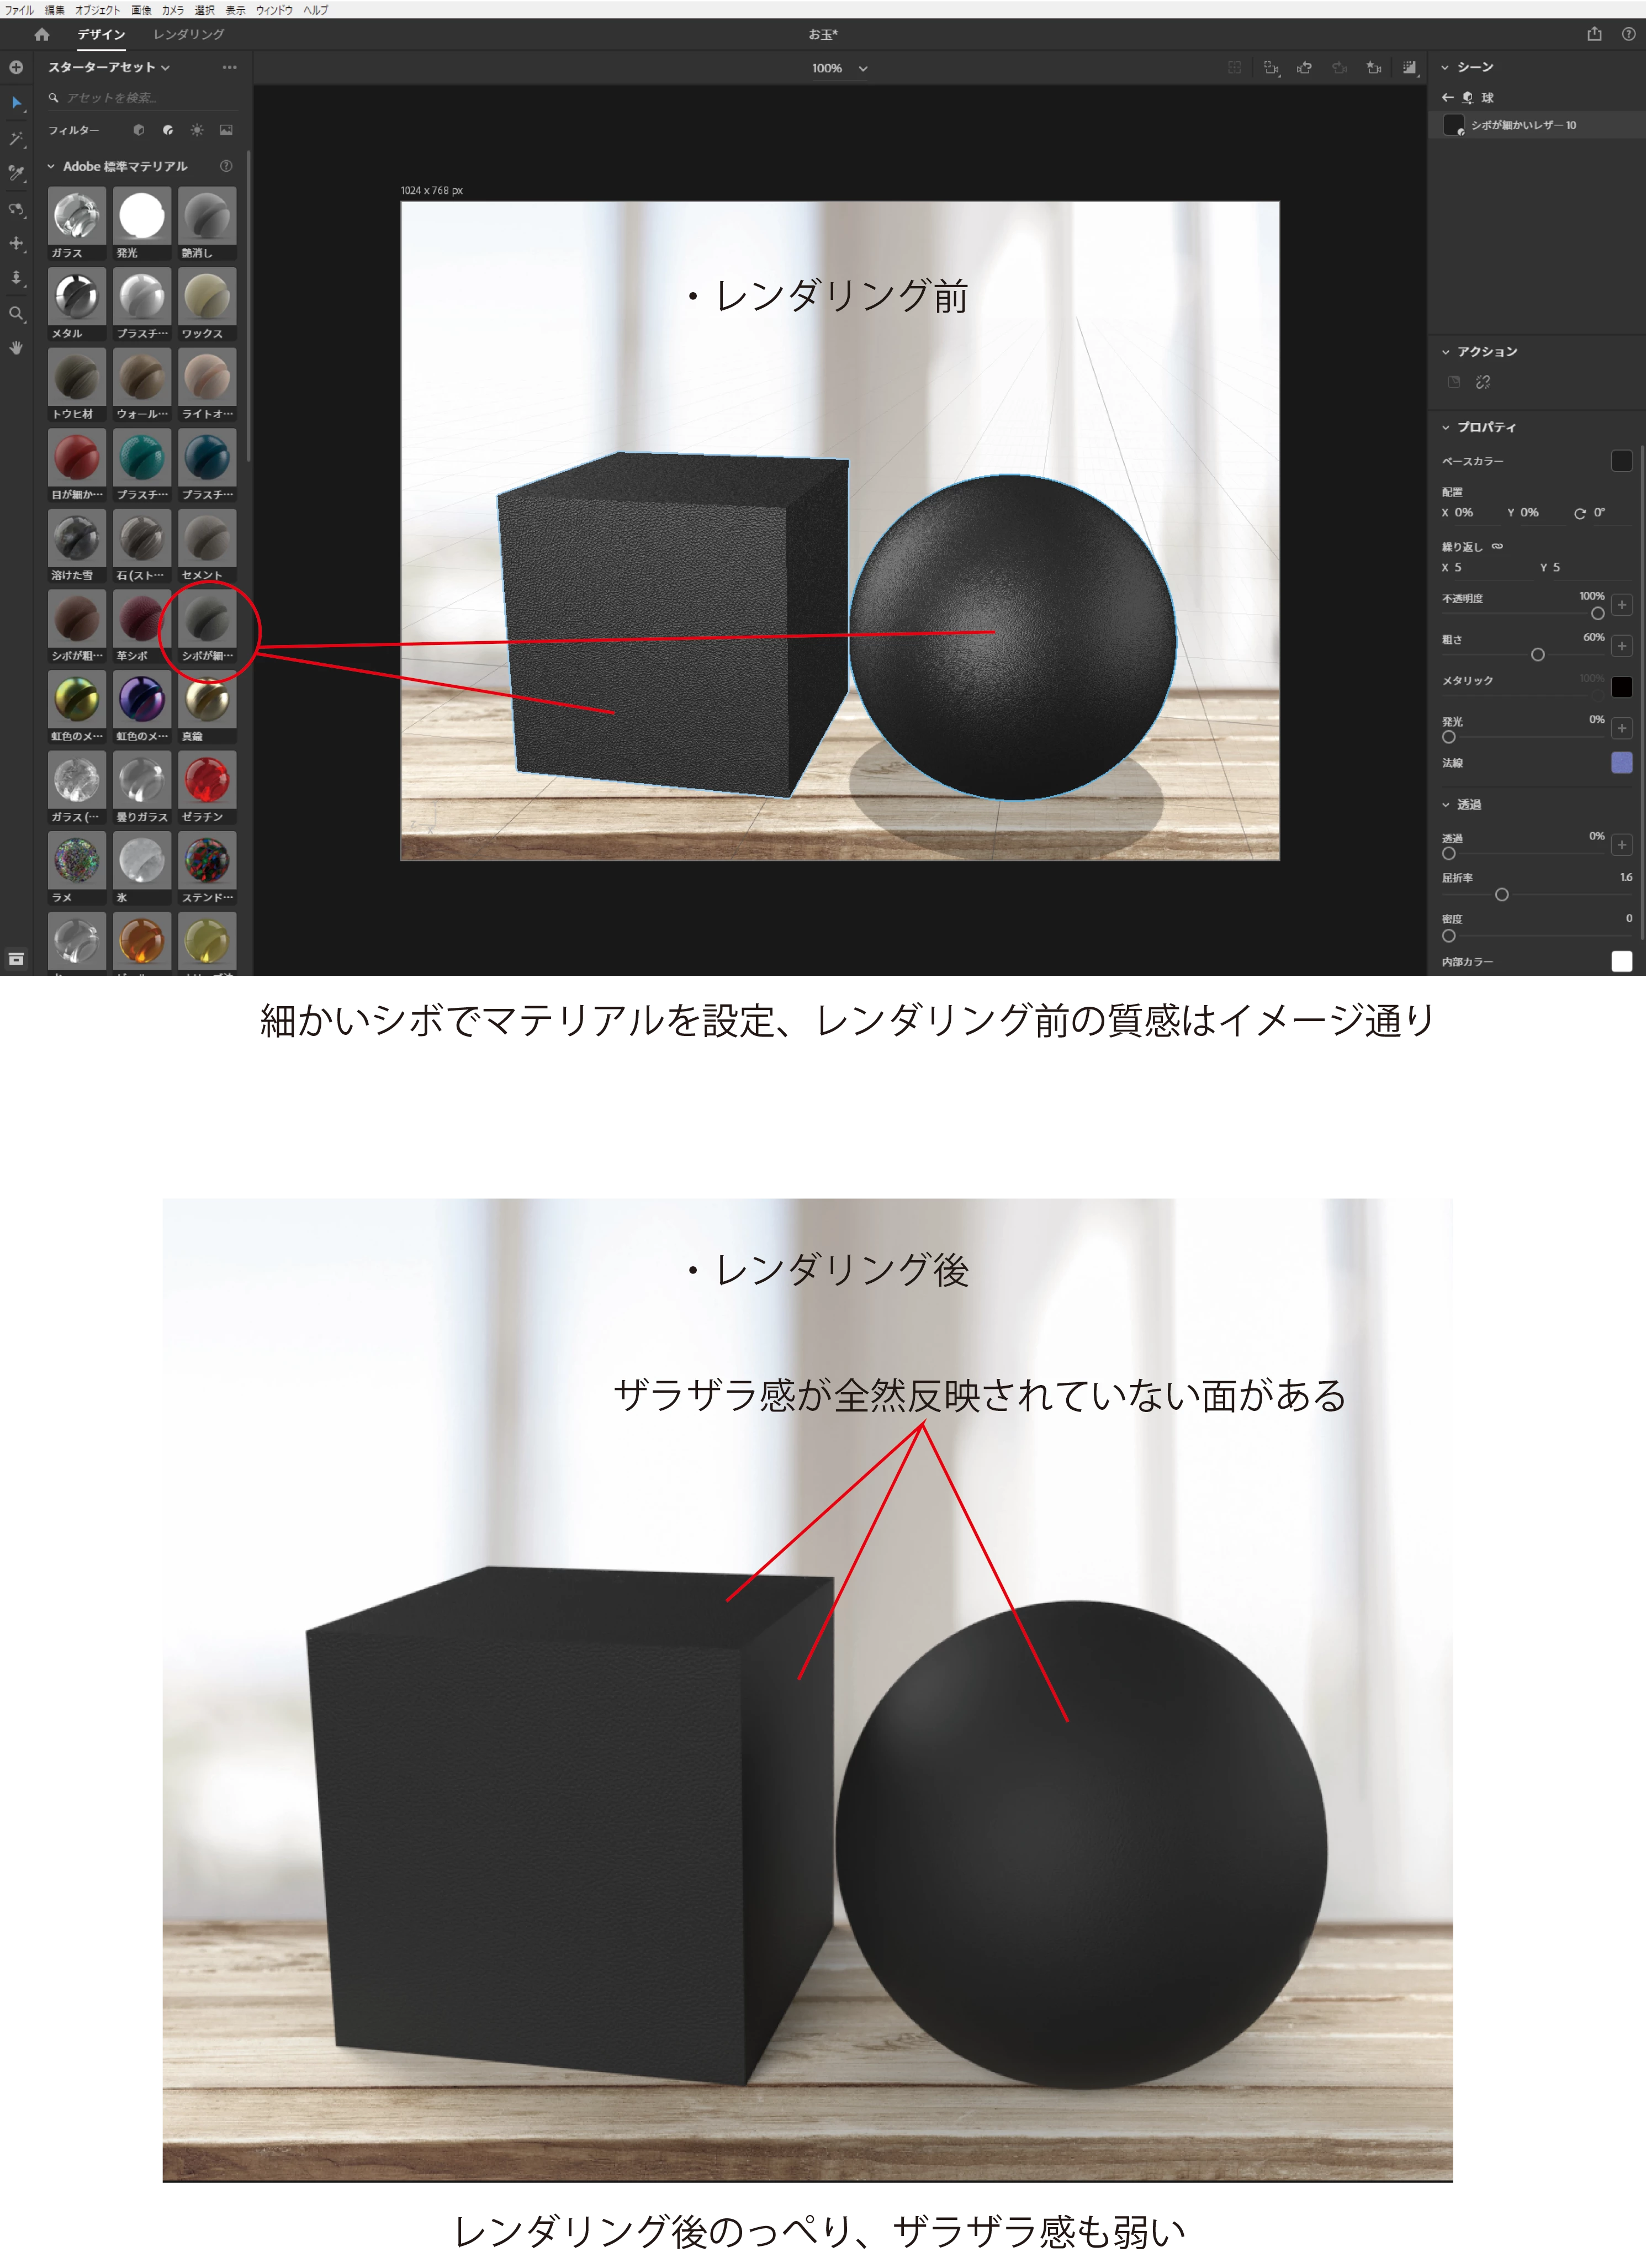This screenshot has height=2268, width=1646.
Task: Switch to the レンダリング tab
Action: tap(188, 34)
